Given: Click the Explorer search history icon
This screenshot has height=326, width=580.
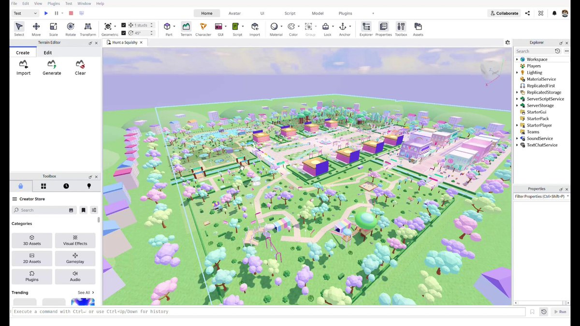Looking at the screenshot, I should click(x=557, y=51).
